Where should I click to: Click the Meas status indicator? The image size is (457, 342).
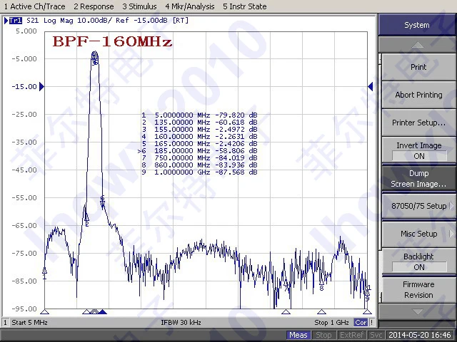pos(298,335)
